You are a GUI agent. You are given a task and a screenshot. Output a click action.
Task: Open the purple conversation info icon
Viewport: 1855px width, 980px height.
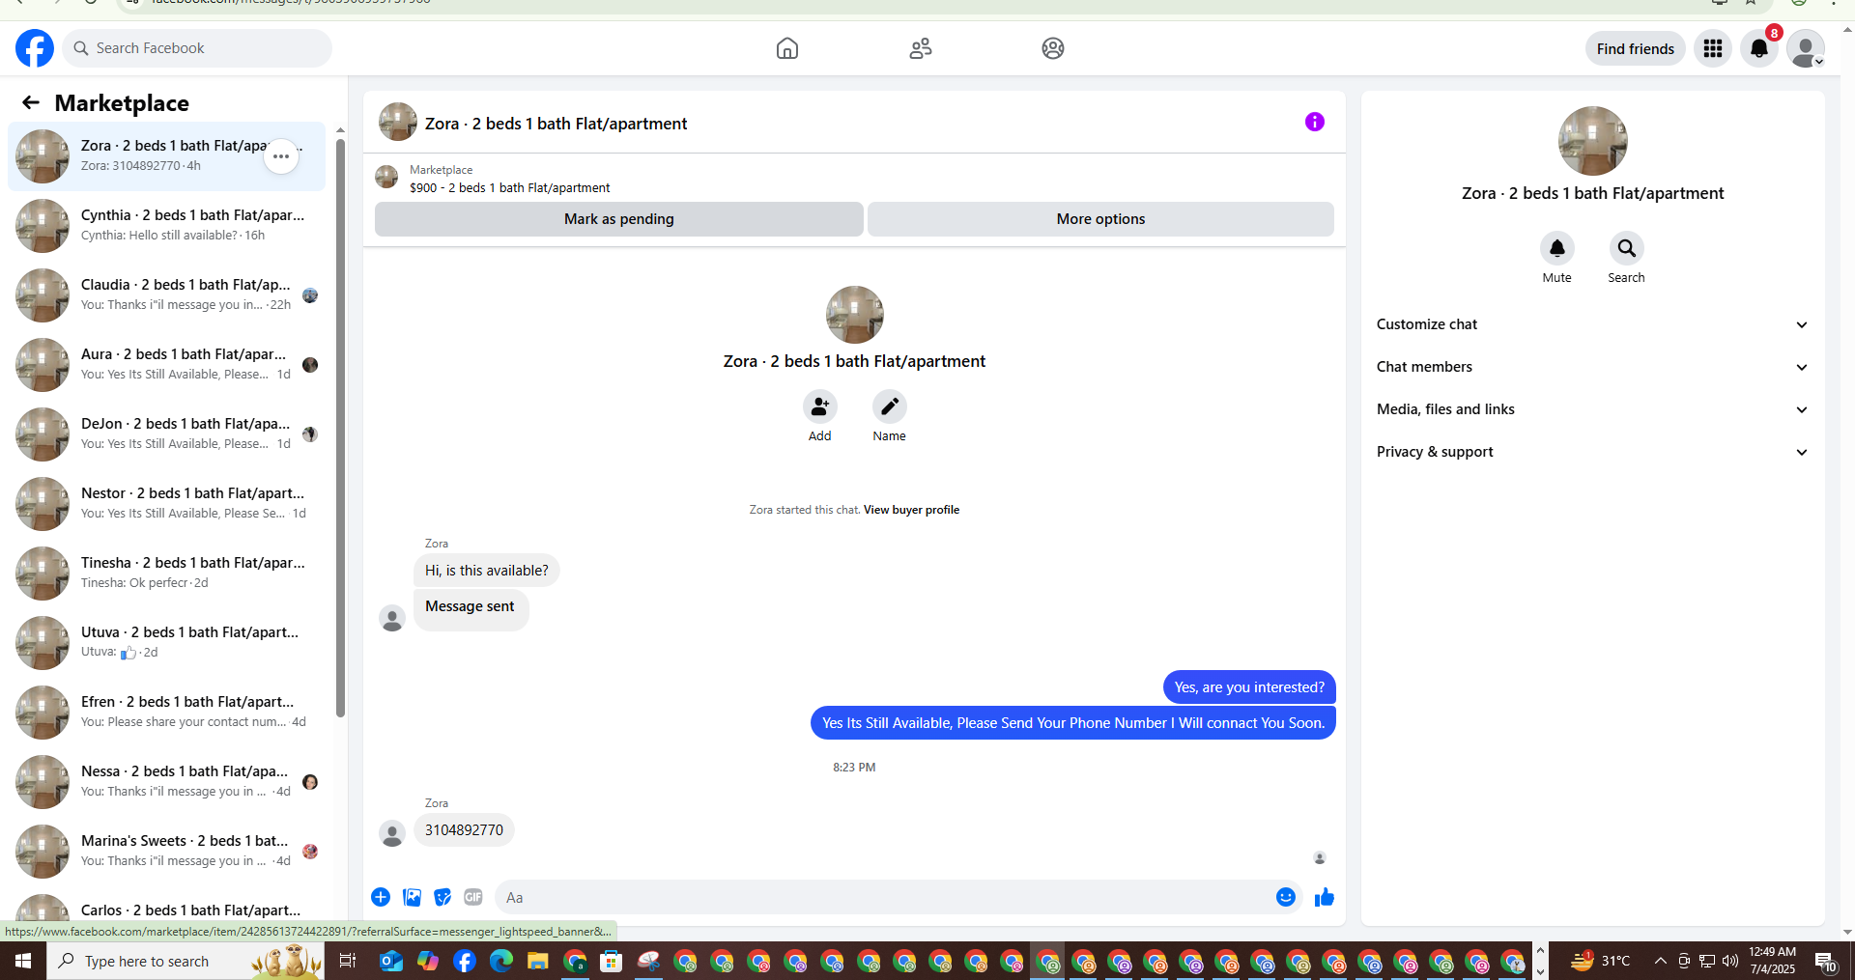(x=1314, y=122)
